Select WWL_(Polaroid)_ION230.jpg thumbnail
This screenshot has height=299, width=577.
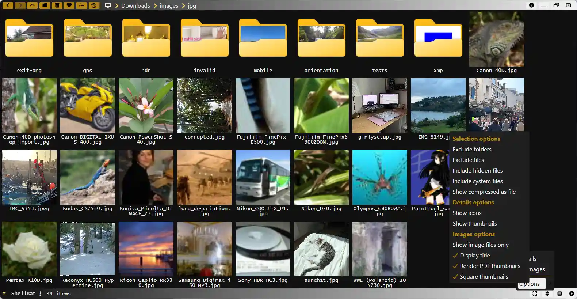pyautogui.click(x=380, y=249)
